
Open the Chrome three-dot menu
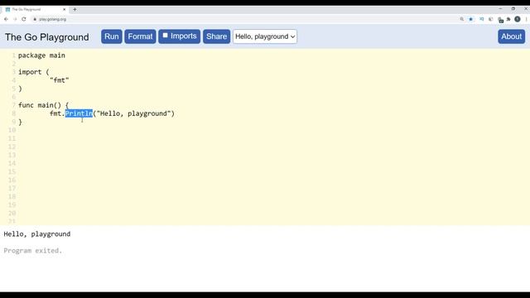(x=527, y=19)
